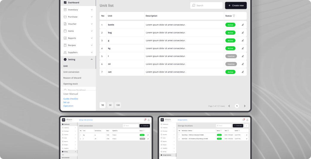The height and width of the screenshot is (159, 311).
Task: Set page size to 50 rows
Action: tap(110, 105)
